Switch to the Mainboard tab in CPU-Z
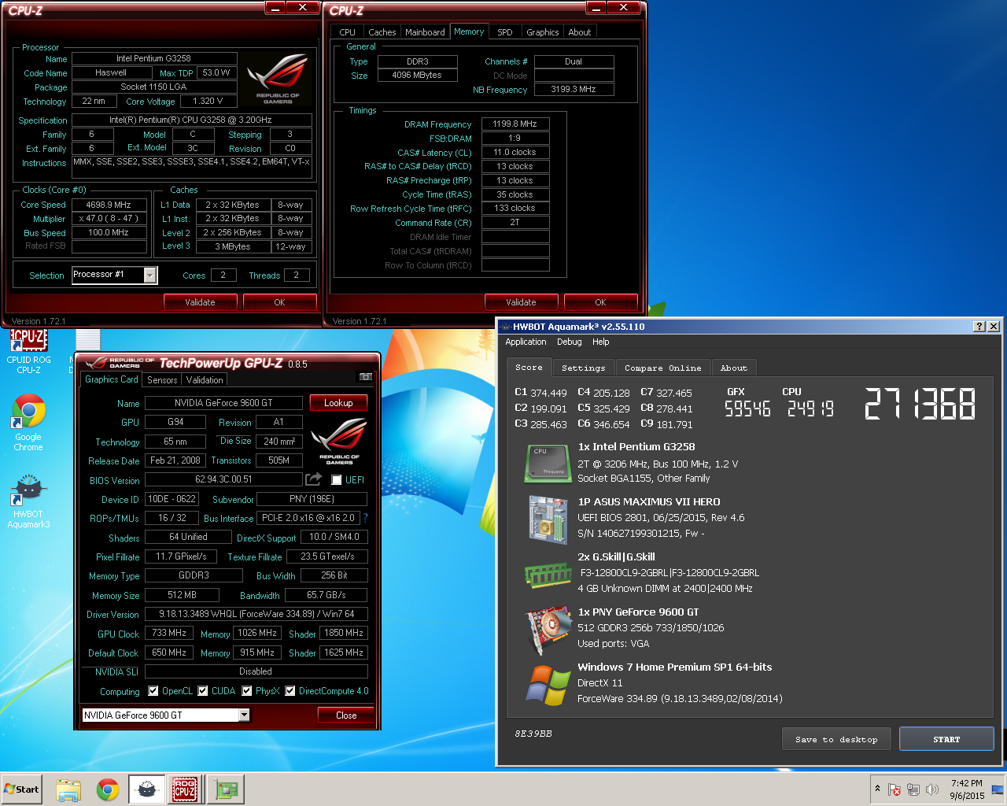The height and width of the screenshot is (806, 1007). [425, 32]
